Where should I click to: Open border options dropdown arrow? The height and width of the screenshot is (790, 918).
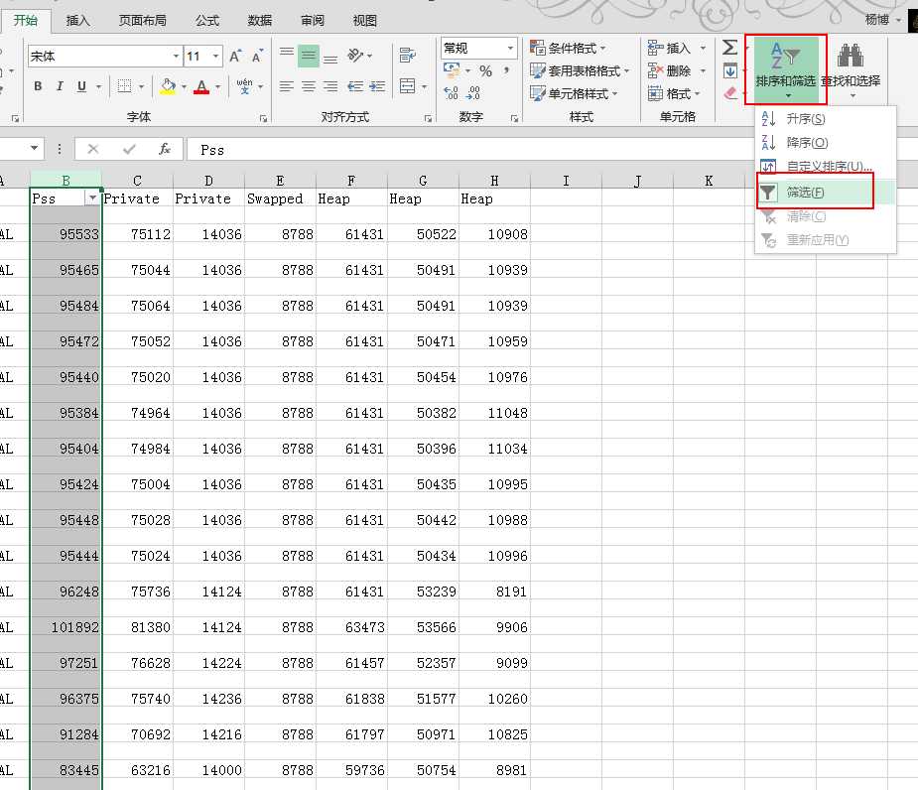[x=141, y=86]
